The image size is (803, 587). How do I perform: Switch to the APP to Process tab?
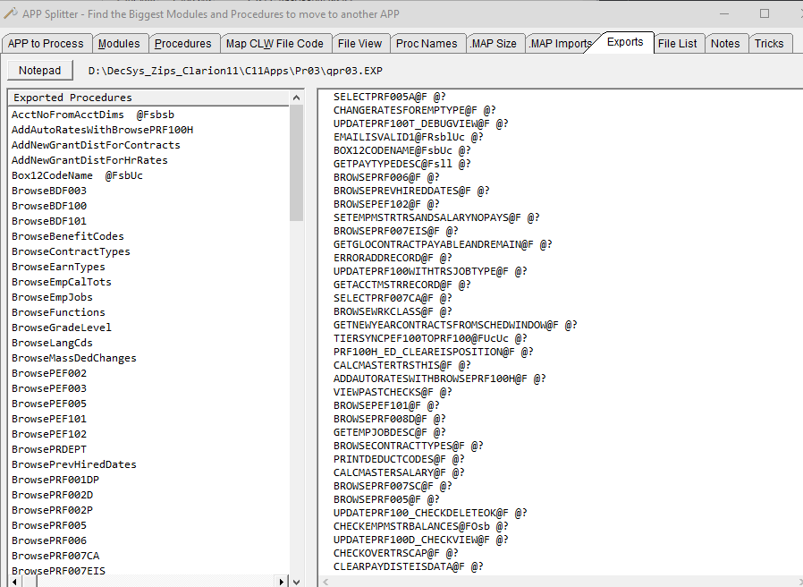point(46,43)
